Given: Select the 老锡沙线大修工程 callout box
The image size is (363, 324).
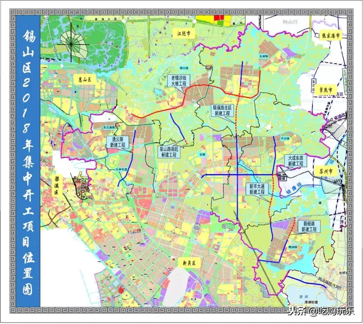Looking at the screenshot, I should (178, 81).
